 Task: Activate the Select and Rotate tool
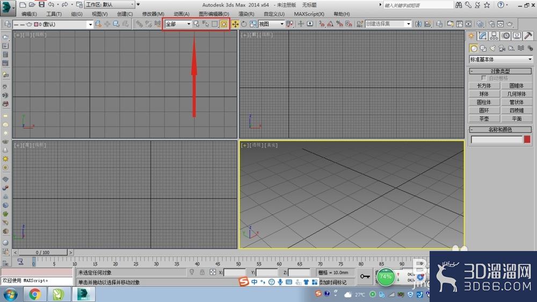tap(244, 24)
